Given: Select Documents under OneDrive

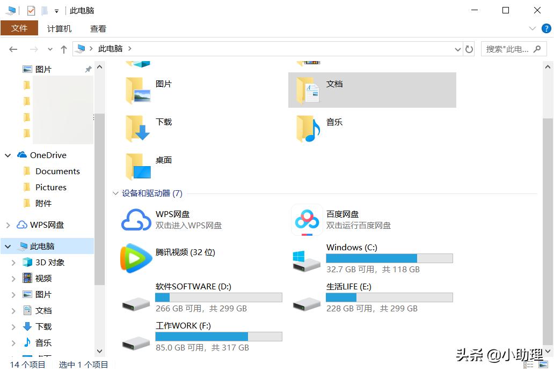Looking at the screenshot, I should [57, 171].
